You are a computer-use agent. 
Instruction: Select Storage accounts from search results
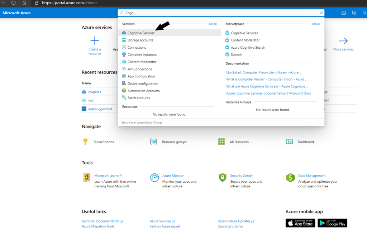point(140,40)
